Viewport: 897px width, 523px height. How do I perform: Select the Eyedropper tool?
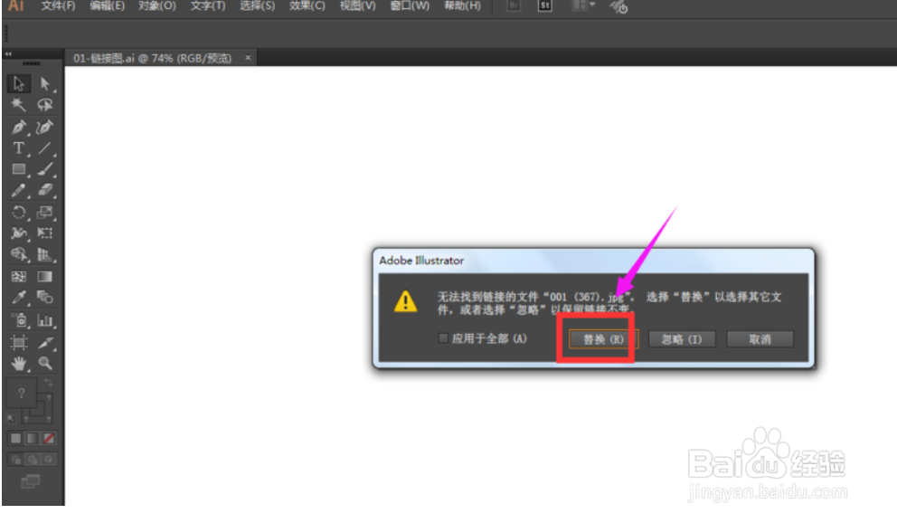click(18, 298)
